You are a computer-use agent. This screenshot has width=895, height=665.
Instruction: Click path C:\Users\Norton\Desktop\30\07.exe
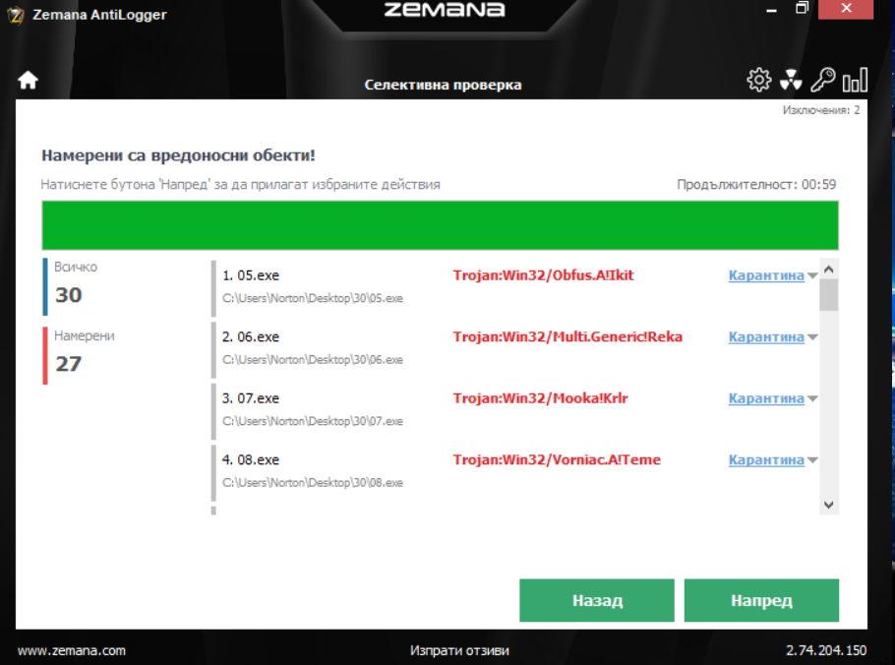click(x=313, y=421)
